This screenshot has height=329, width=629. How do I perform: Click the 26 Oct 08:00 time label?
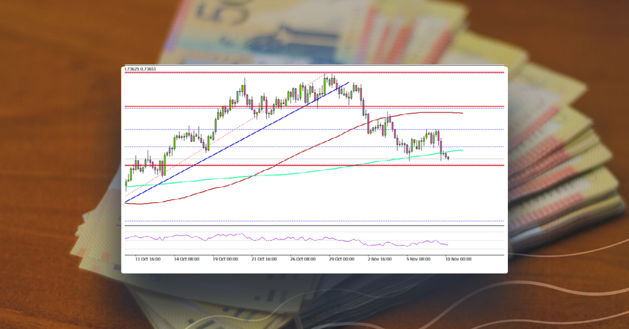coord(303,258)
